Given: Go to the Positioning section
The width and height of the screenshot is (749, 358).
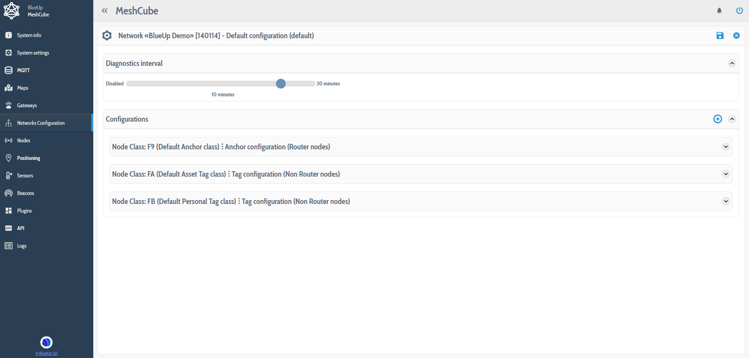Looking at the screenshot, I should coord(28,158).
